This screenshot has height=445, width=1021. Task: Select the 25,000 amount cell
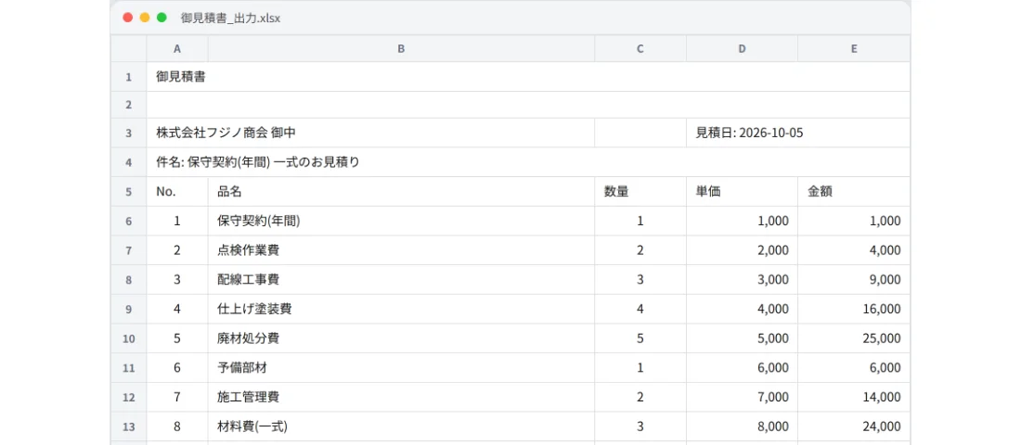point(854,339)
